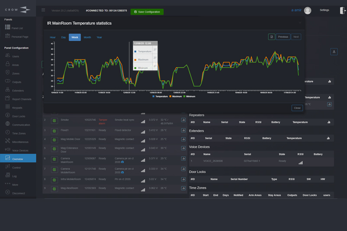Expand the More sidebar item
The image size is (347, 231).
click(15, 185)
